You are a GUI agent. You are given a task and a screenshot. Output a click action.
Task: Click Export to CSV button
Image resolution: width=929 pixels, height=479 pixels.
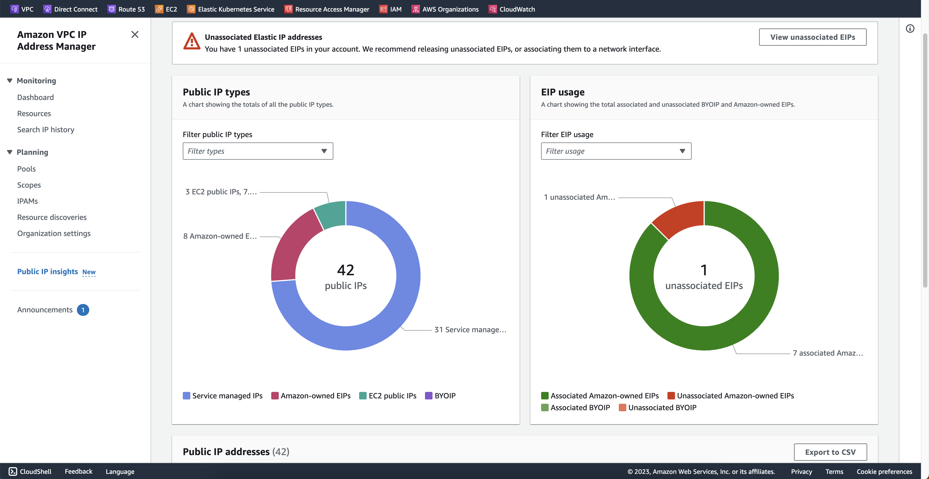(830, 452)
